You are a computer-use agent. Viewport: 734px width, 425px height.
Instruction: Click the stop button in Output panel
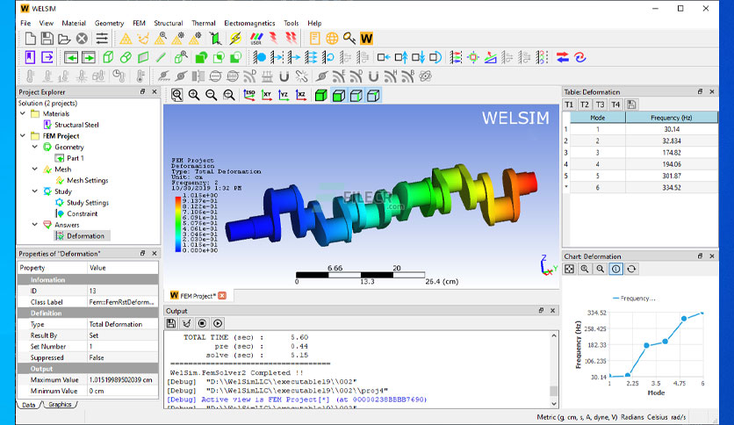point(202,323)
